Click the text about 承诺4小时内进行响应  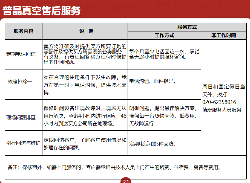(85, 115)
